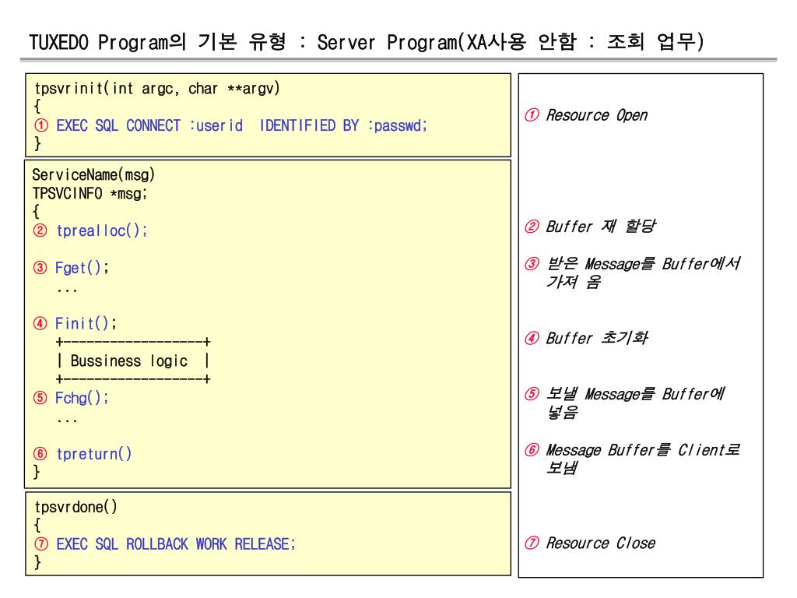The width and height of the screenshot is (797, 598).
Task: Click 'Message Buffer를 Client로 보냄' description
Action: click(643, 459)
